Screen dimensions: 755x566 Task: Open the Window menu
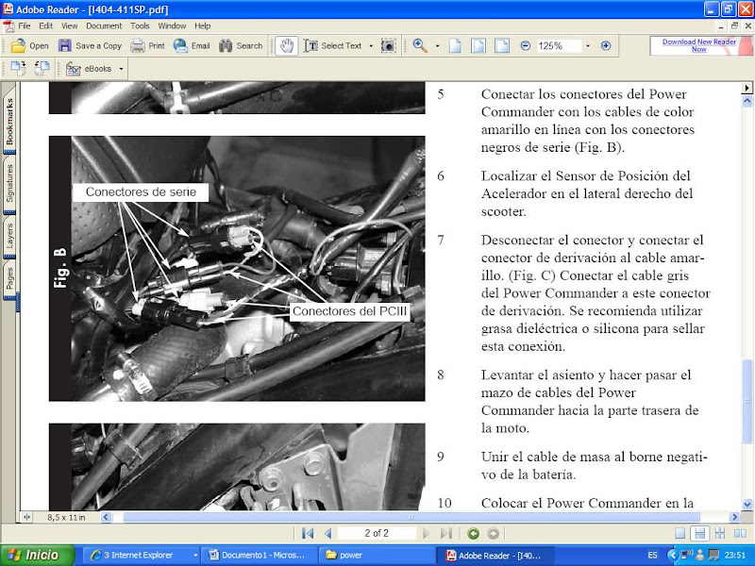point(172,25)
